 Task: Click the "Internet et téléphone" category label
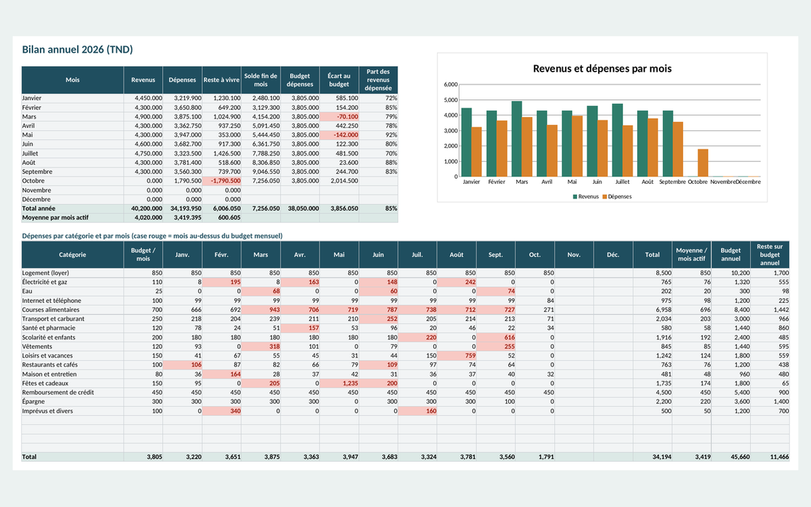(x=72, y=300)
